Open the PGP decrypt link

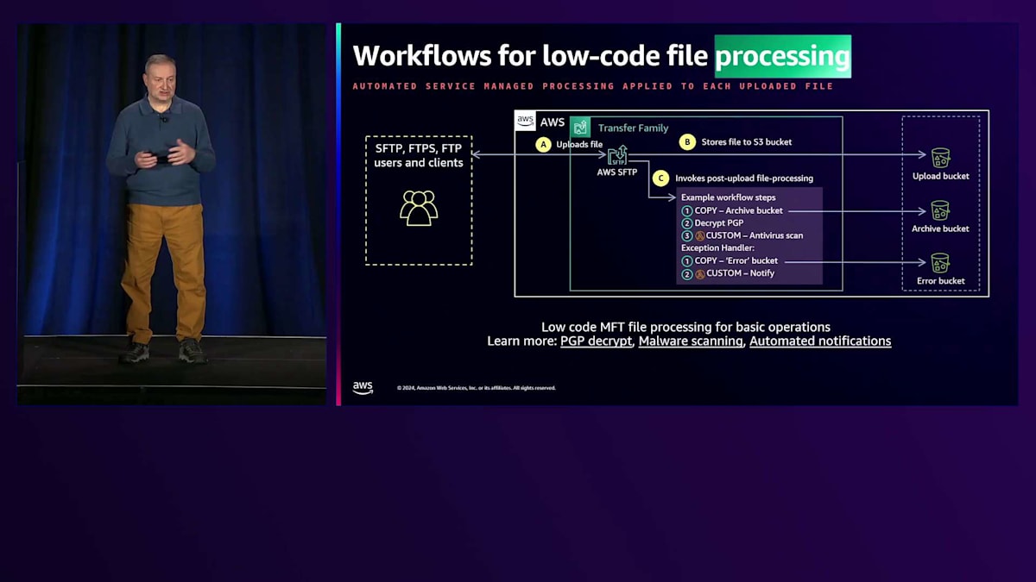tap(596, 341)
